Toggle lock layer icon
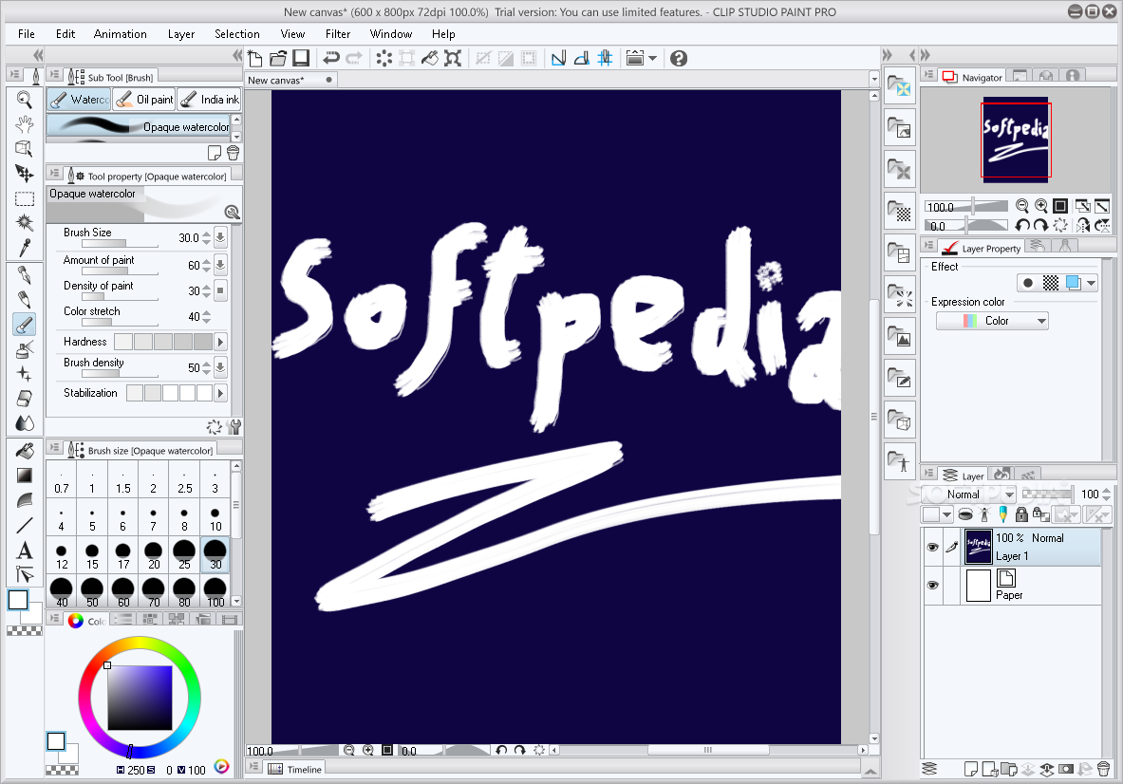Viewport: 1123px width, 784px height. pos(1022,514)
